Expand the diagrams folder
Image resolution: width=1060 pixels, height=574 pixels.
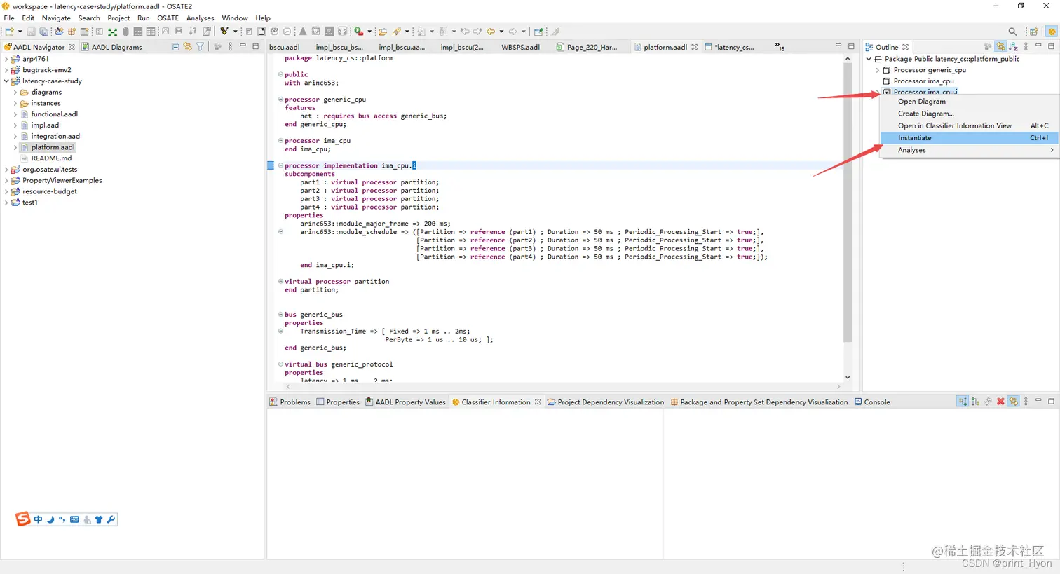point(15,93)
